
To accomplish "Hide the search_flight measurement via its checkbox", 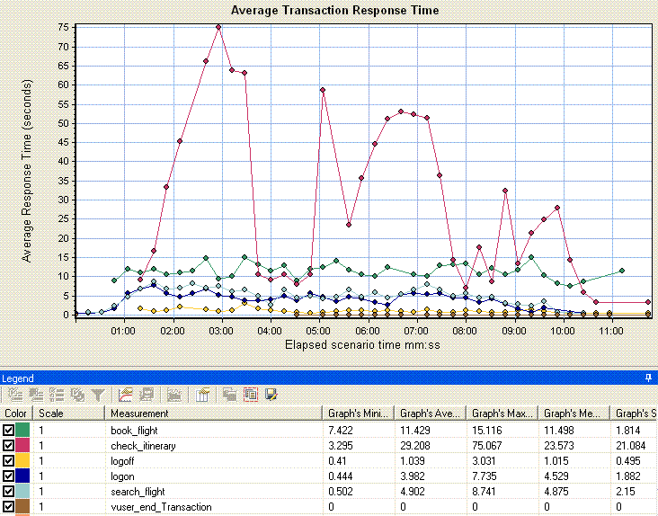I will pyautogui.click(x=9, y=492).
